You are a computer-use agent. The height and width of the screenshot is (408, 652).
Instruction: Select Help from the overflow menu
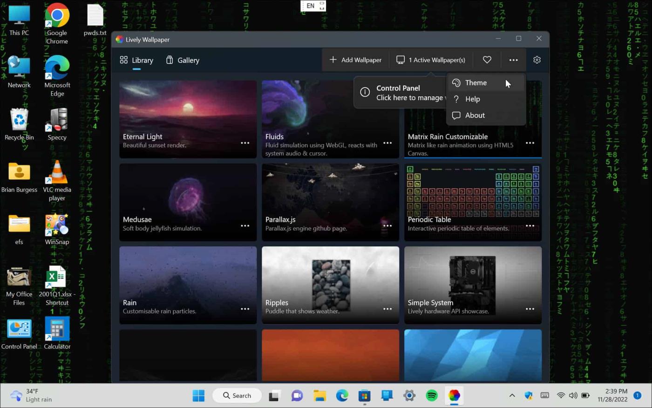[486, 99]
